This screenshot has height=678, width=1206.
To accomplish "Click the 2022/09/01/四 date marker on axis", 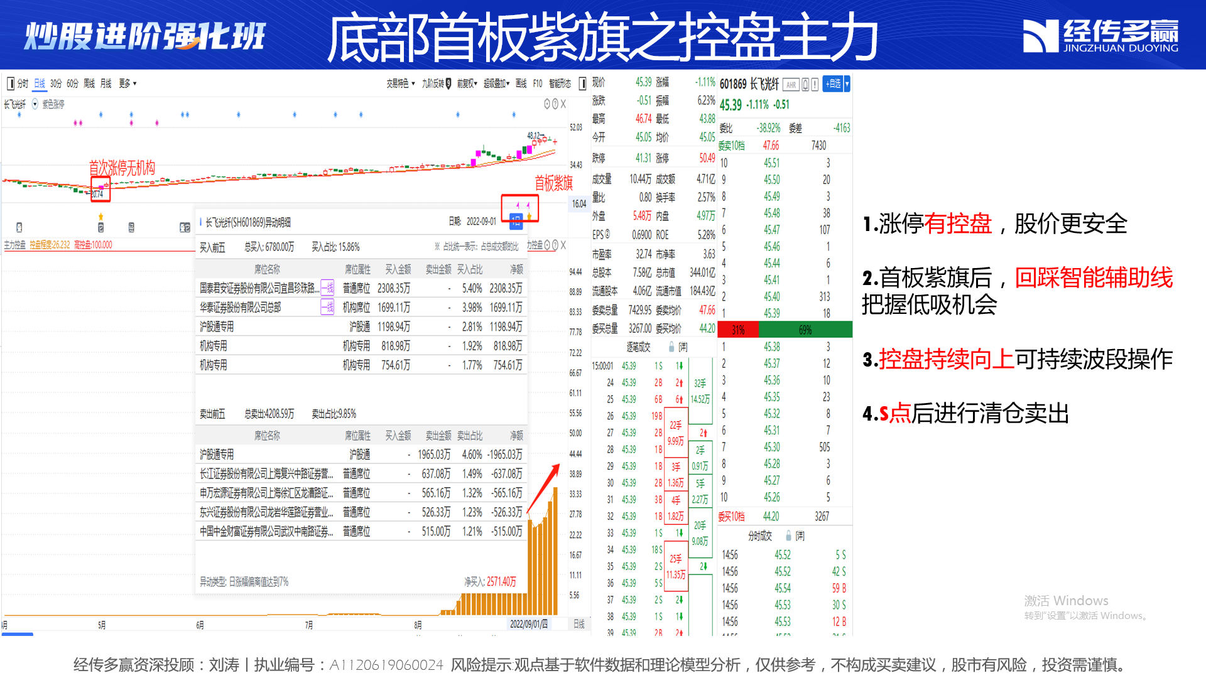I will point(529,624).
